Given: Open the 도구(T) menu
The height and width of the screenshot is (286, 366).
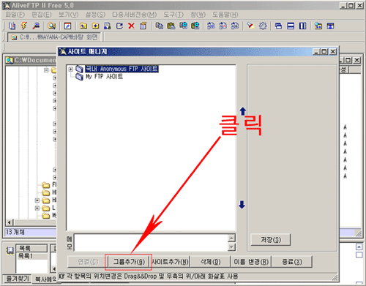Looking at the screenshot, I should pos(173,15).
